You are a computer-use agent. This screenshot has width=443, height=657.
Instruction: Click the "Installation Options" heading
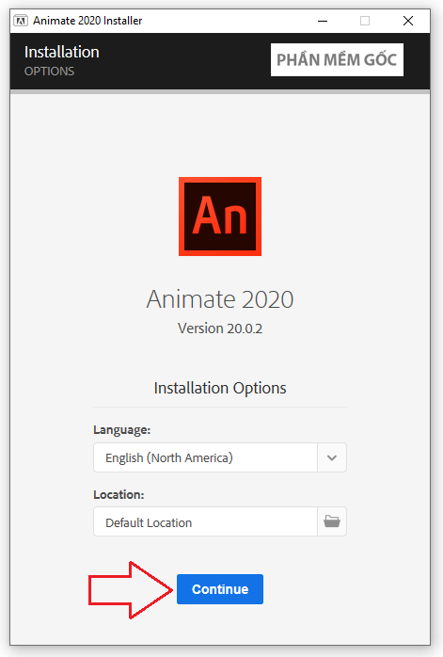pyautogui.click(x=220, y=388)
